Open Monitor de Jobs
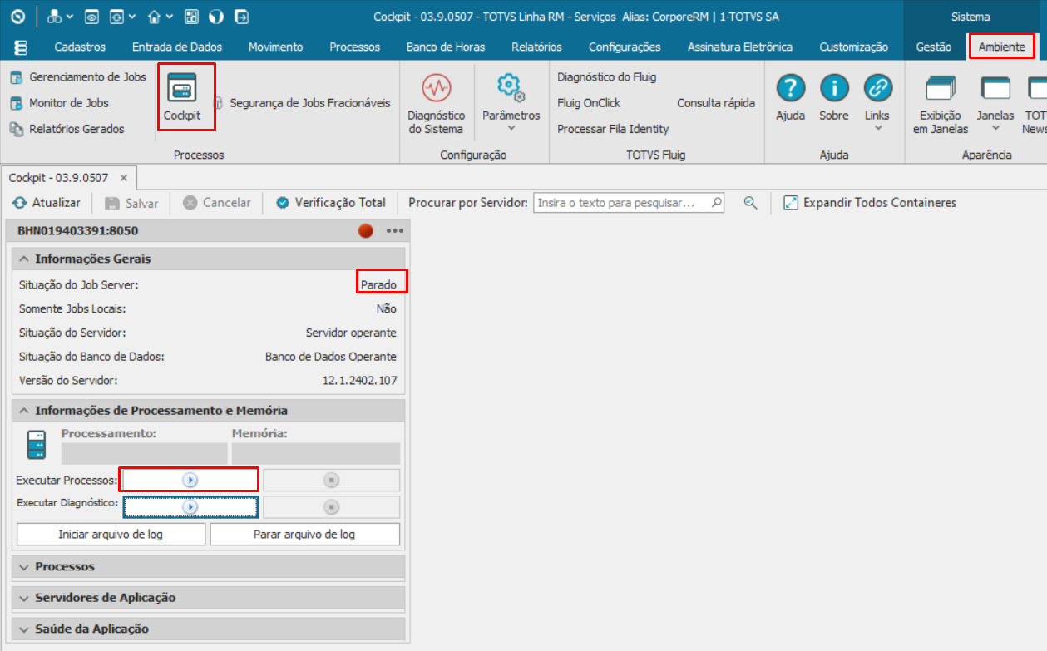The image size is (1047, 651). coord(59,103)
